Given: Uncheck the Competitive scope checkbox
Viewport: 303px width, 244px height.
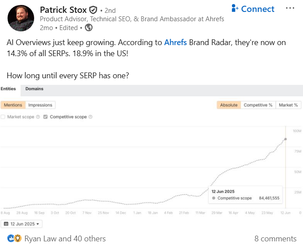Looking at the screenshot, I should pyautogui.click(x=45, y=117).
